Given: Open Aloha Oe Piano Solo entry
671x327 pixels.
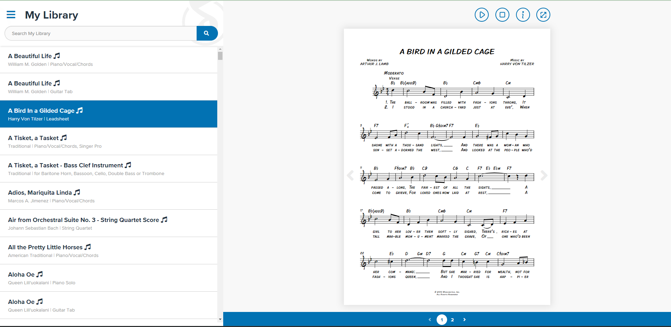Looking at the screenshot, I should pos(108,278).
